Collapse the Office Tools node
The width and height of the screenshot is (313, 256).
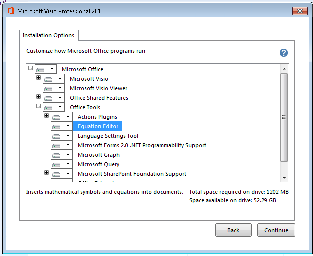39,106
